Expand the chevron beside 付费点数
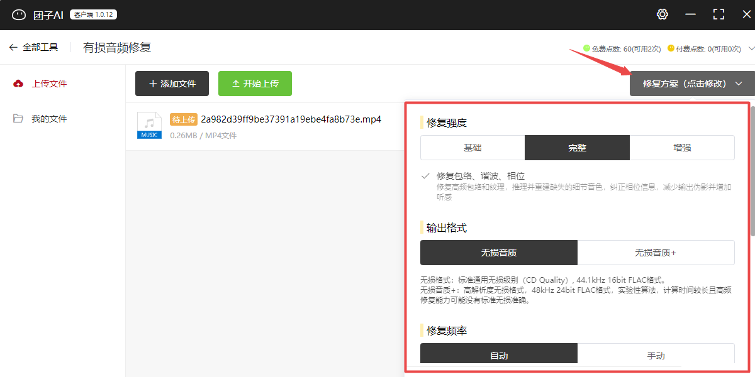Image resolution: width=755 pixels, height=377 pixels. [x=751, y=48]
